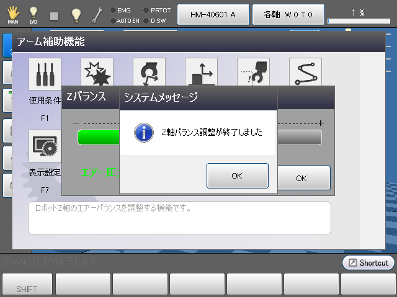Toggle the EMG status indicator
397x297 pixels.
(x=120, y=10)
